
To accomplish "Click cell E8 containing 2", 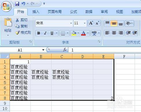I will pyautogui.click(x=103, y=98).
